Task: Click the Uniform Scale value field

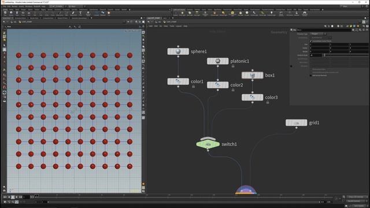Action: click(x=316, y=55)
